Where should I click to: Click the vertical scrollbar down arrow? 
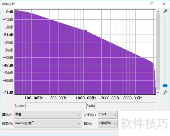click(158, 92)
